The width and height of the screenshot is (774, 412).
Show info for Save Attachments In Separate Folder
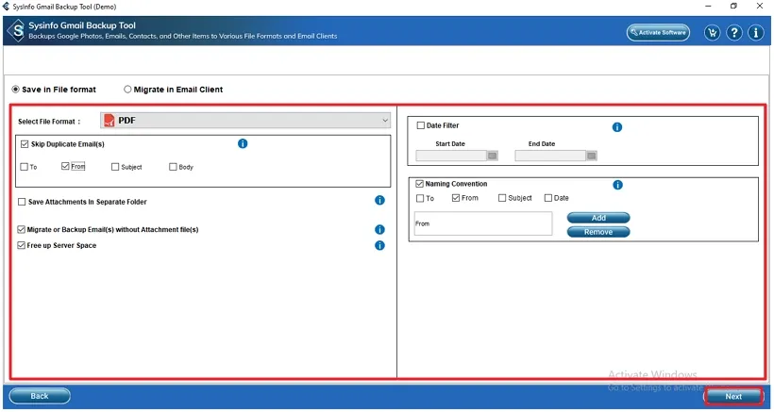click(x=379, y=200)
